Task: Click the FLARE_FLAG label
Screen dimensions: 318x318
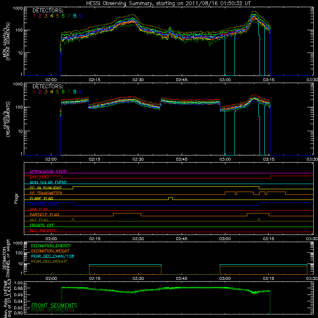Action: pos(41,198)
